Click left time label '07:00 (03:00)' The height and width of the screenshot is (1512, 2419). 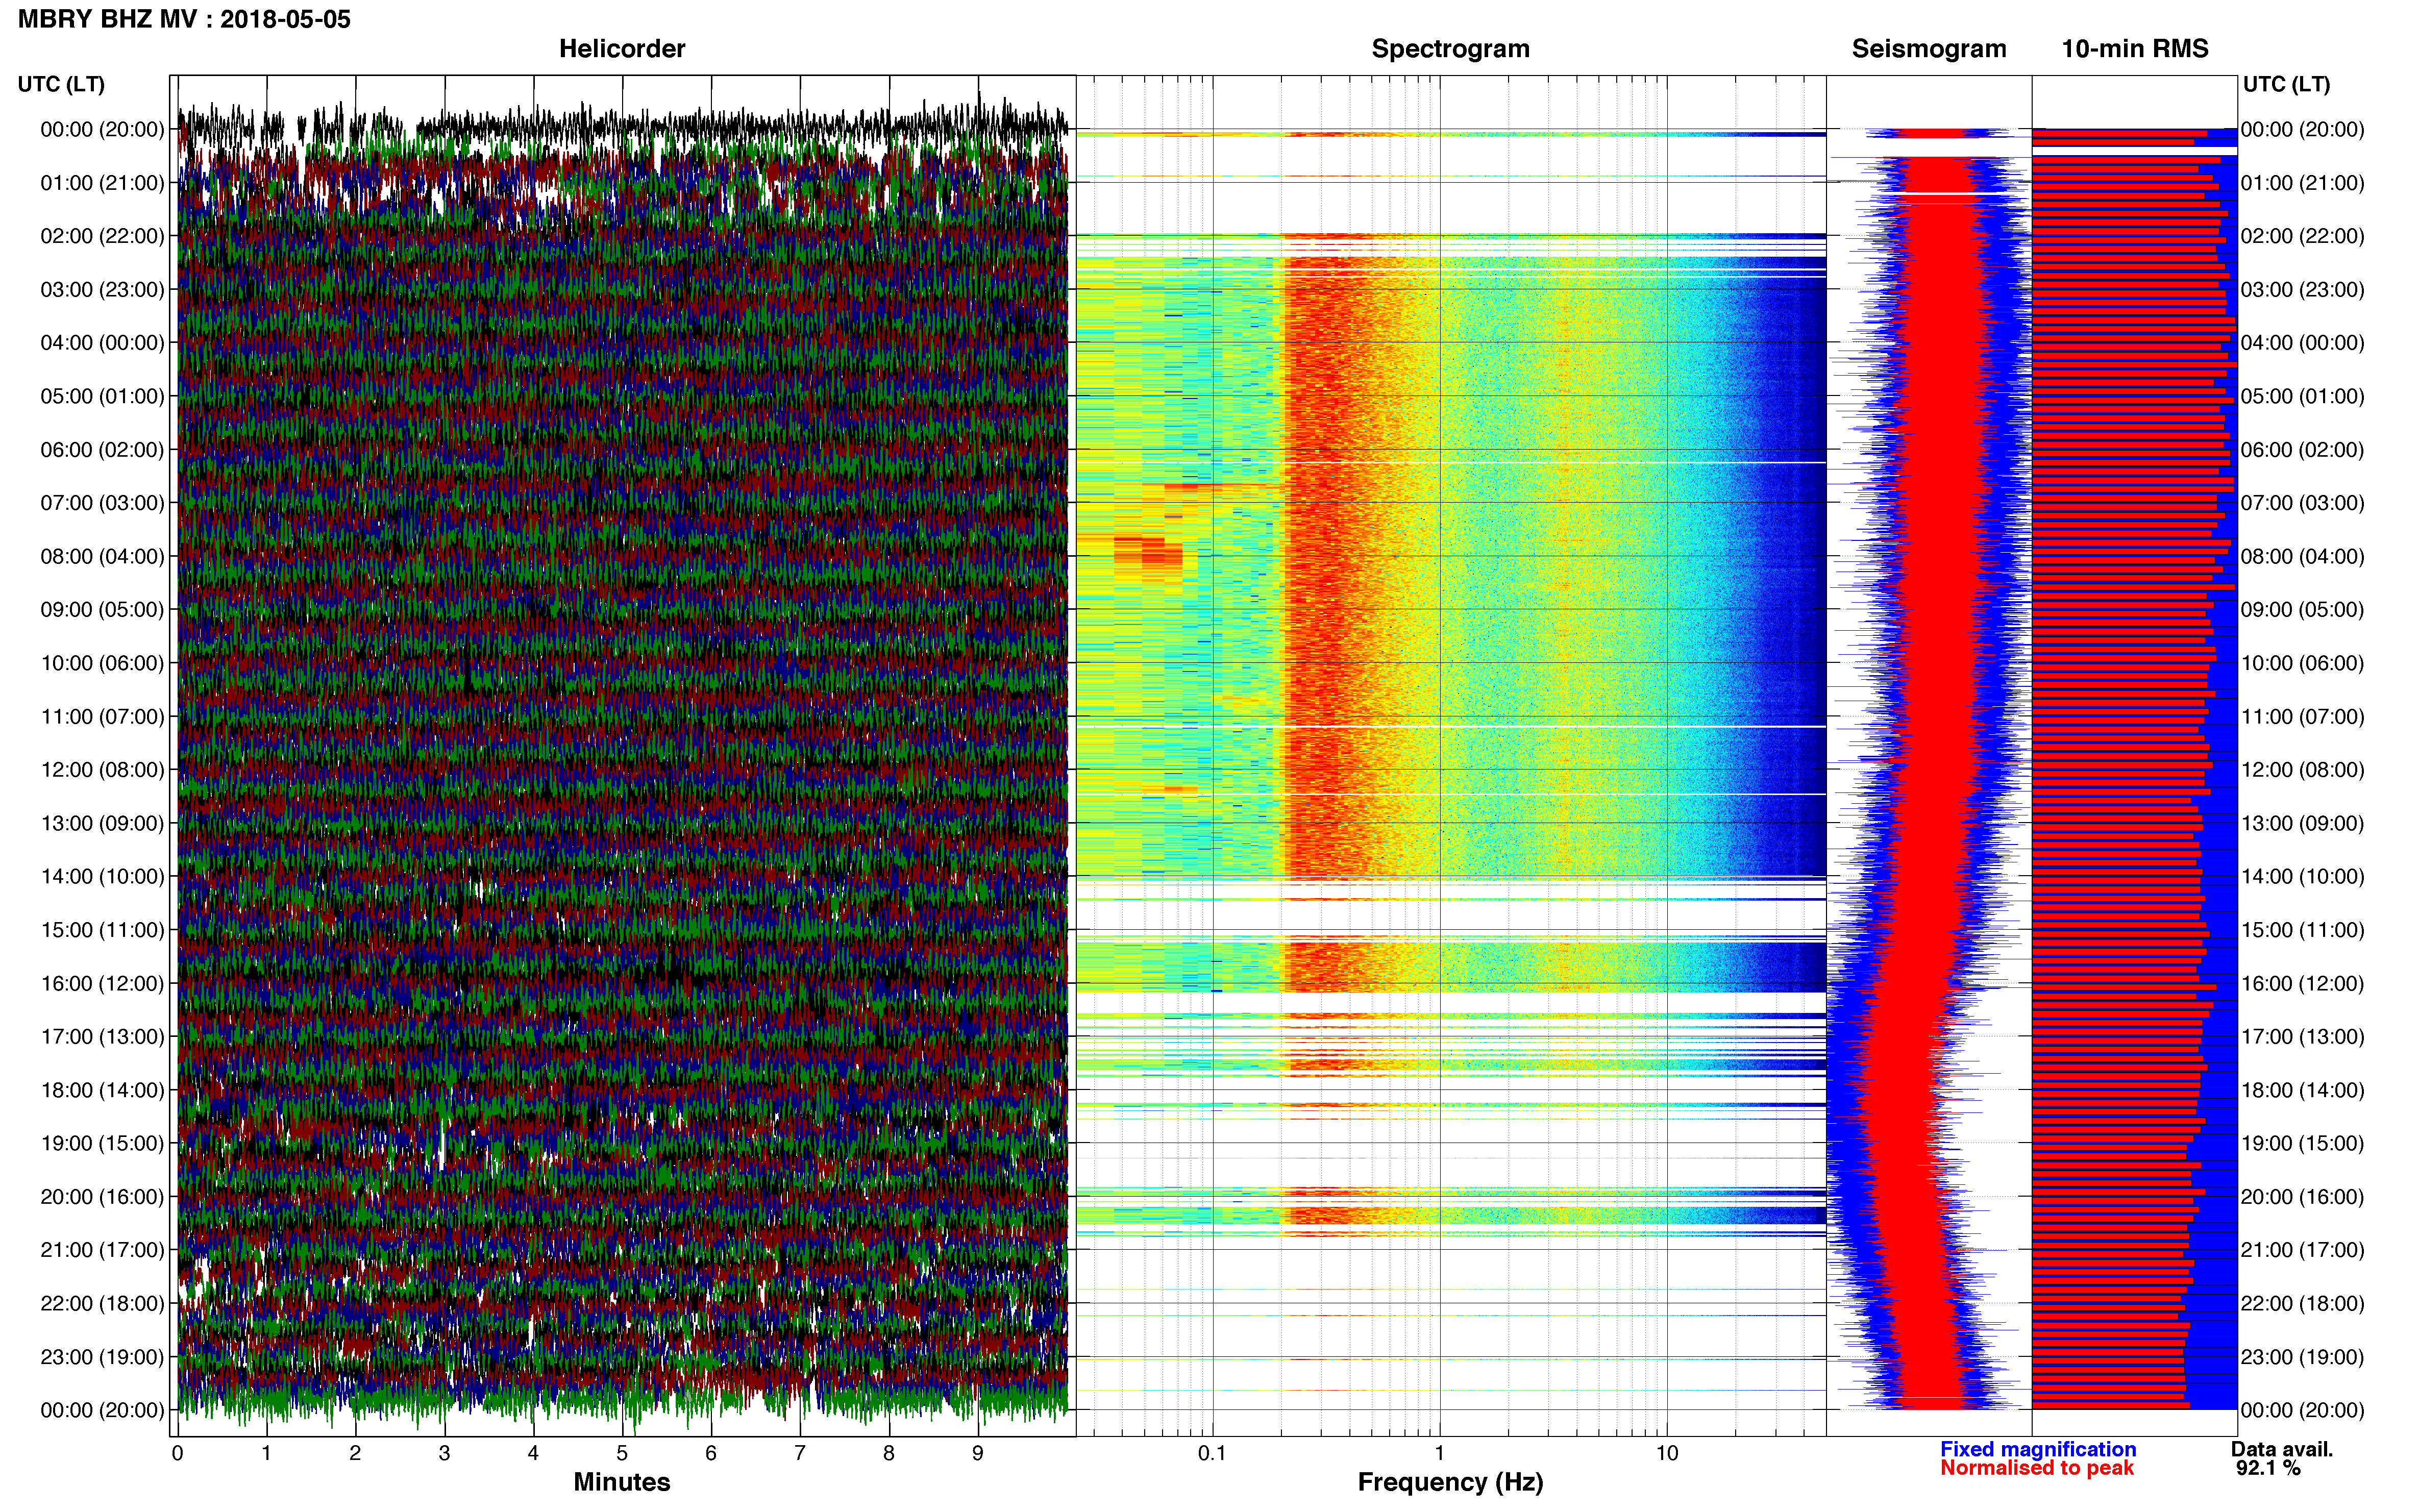click(x=102, y=503)
